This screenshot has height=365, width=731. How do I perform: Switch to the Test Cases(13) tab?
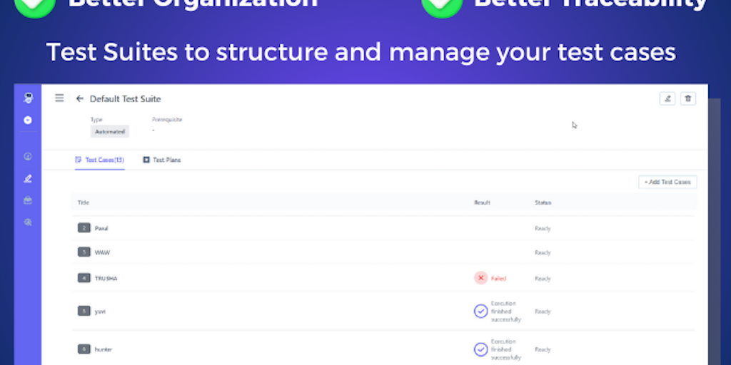pyautogui.click(x=100, y=160)
